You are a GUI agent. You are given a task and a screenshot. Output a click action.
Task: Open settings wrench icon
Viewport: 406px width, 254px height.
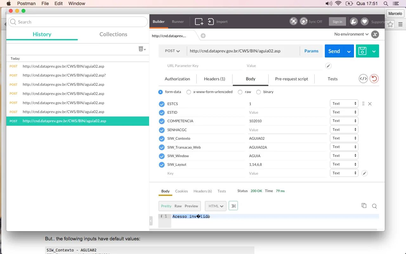[x=353, y=21]
